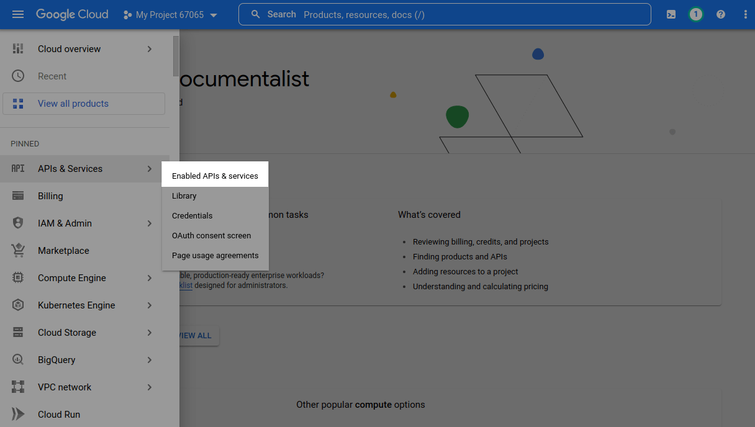The height and width of the screenshot is (427, 755).
Task: Click the BigQuery magnifier icon
Action: click(18, 359)
